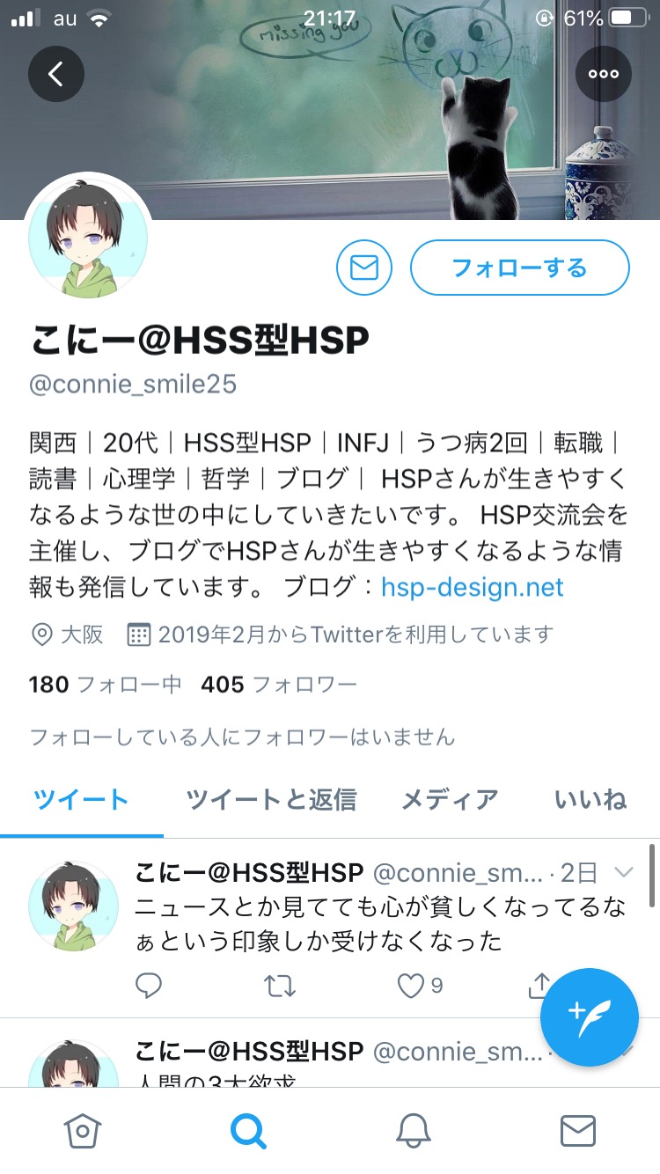
Task: Open the notifications bell tab
Action: (414, 1131)
